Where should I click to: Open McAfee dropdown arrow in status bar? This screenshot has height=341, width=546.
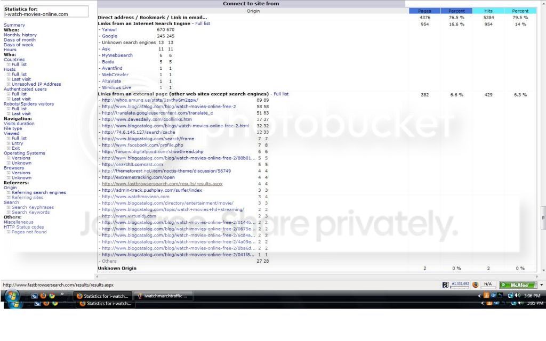[x=542, y=285]
